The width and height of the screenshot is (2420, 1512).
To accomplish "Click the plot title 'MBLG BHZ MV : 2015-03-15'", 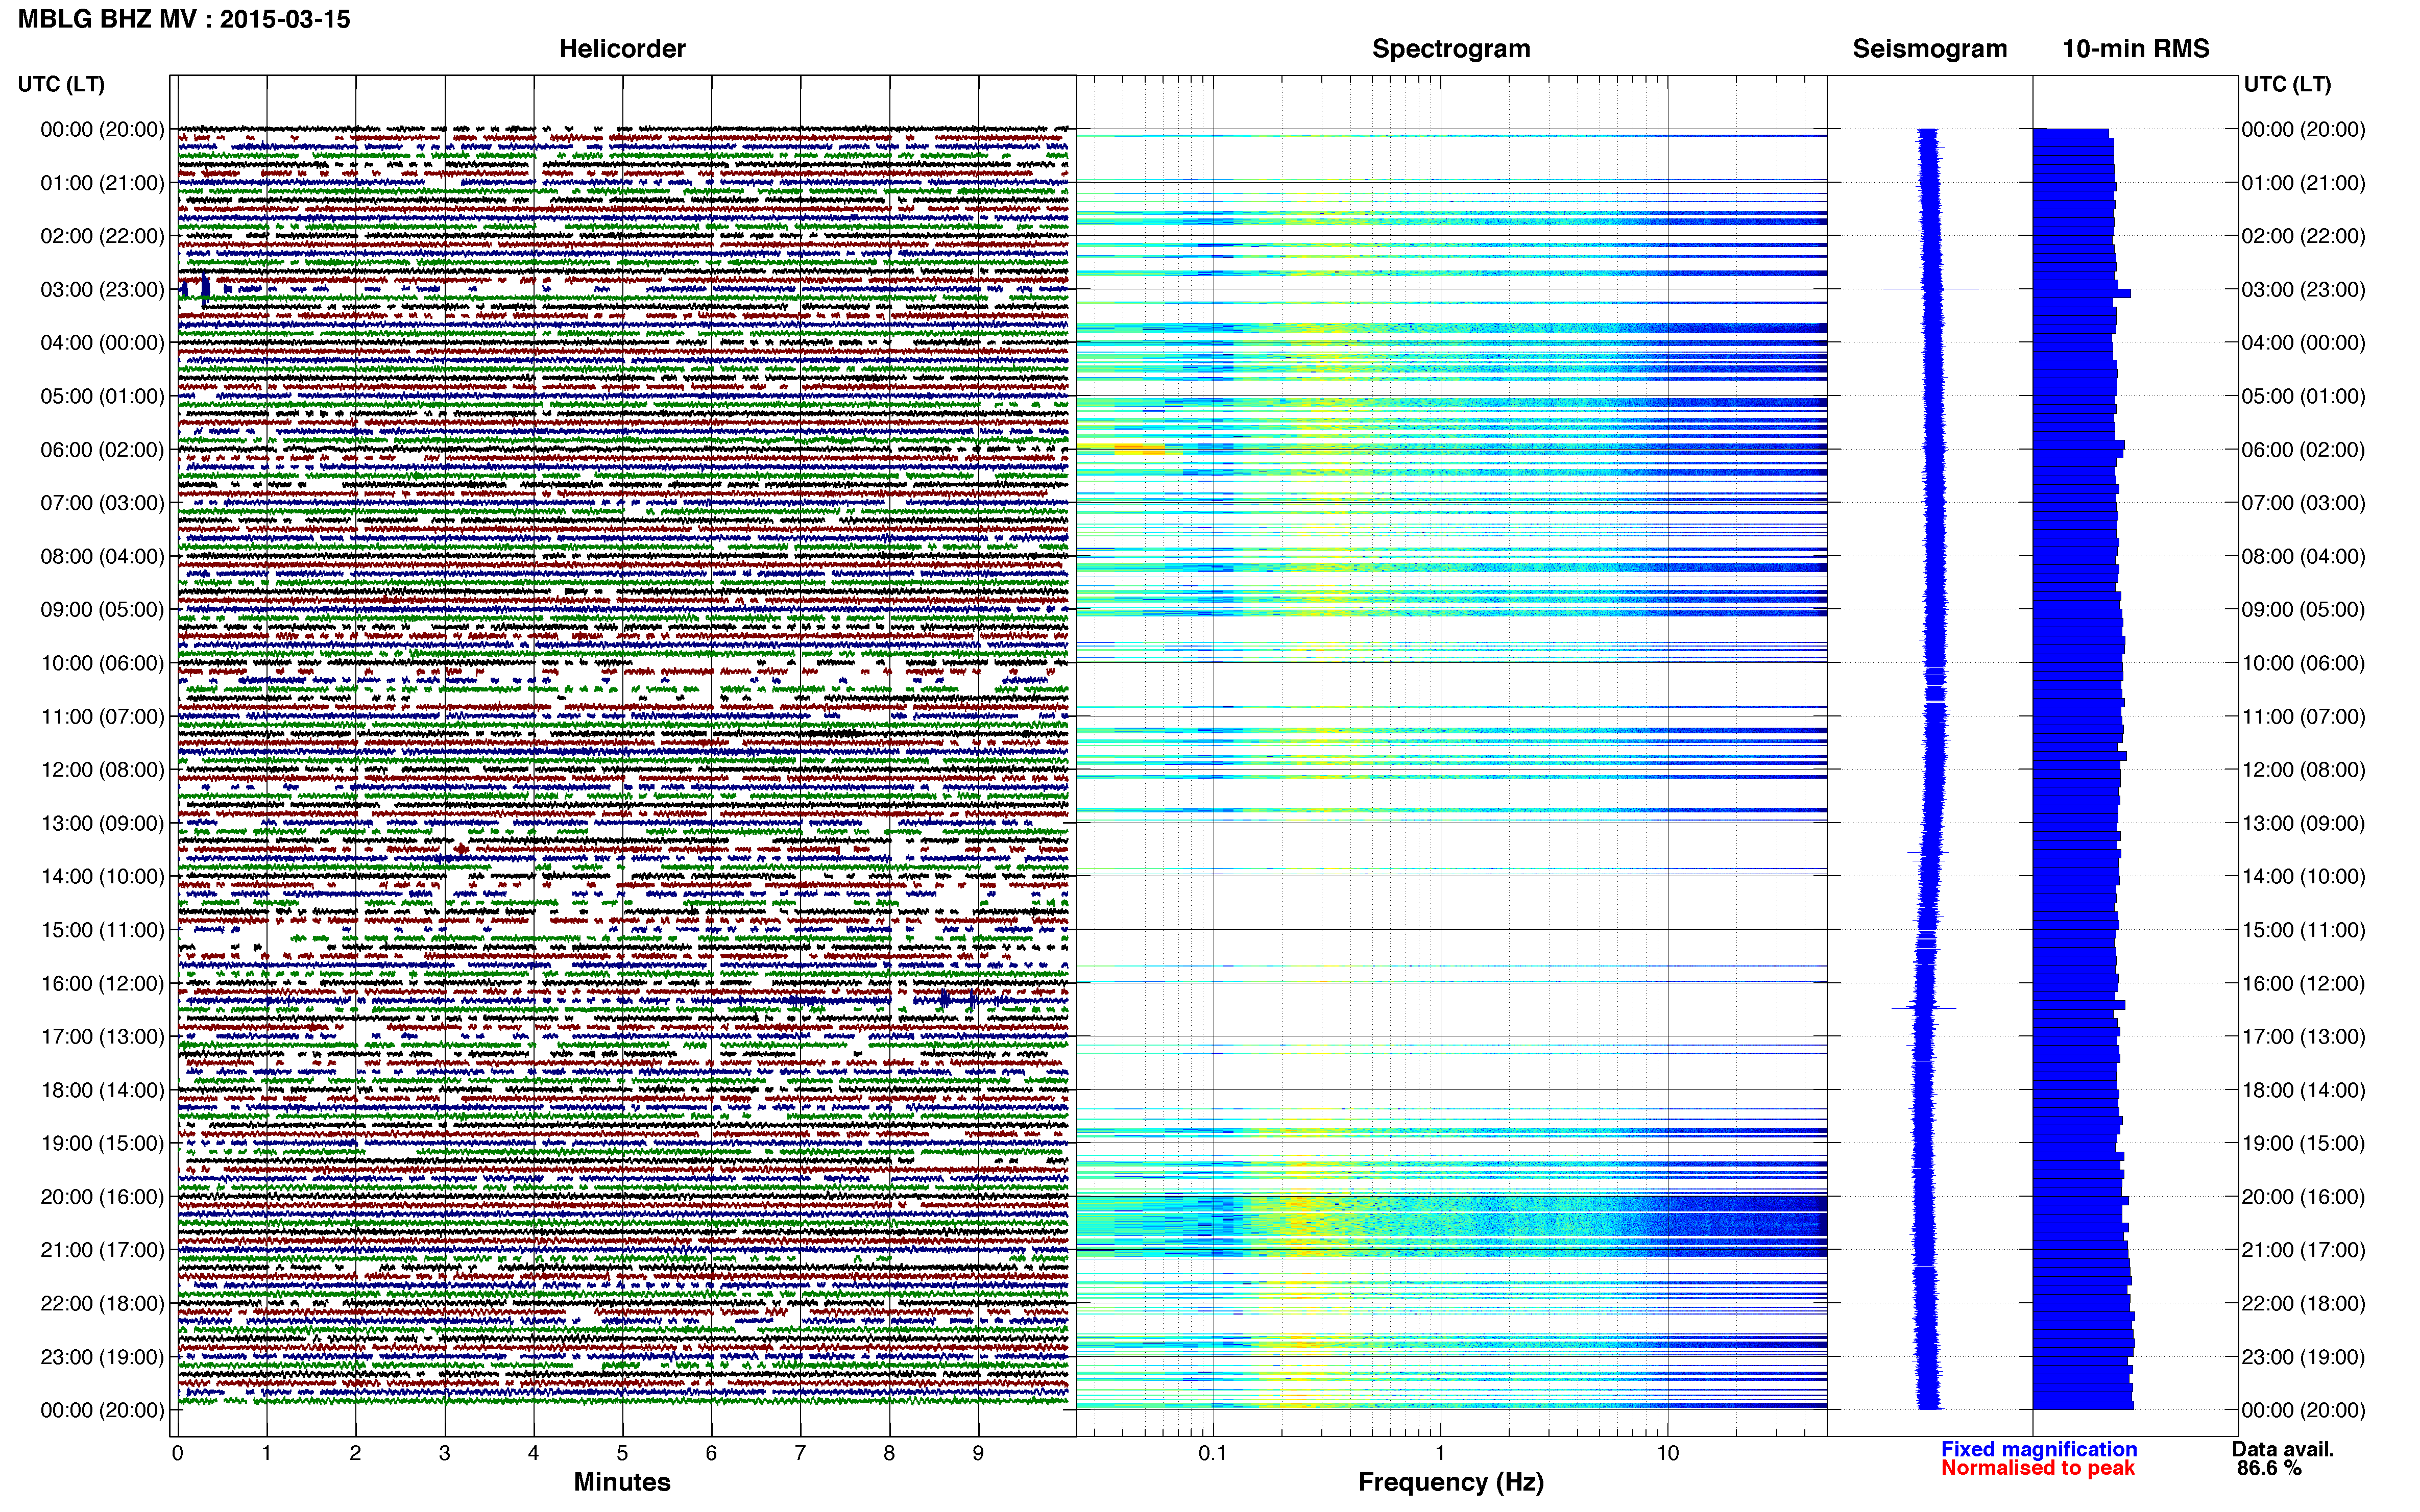I will click(184, 19).
